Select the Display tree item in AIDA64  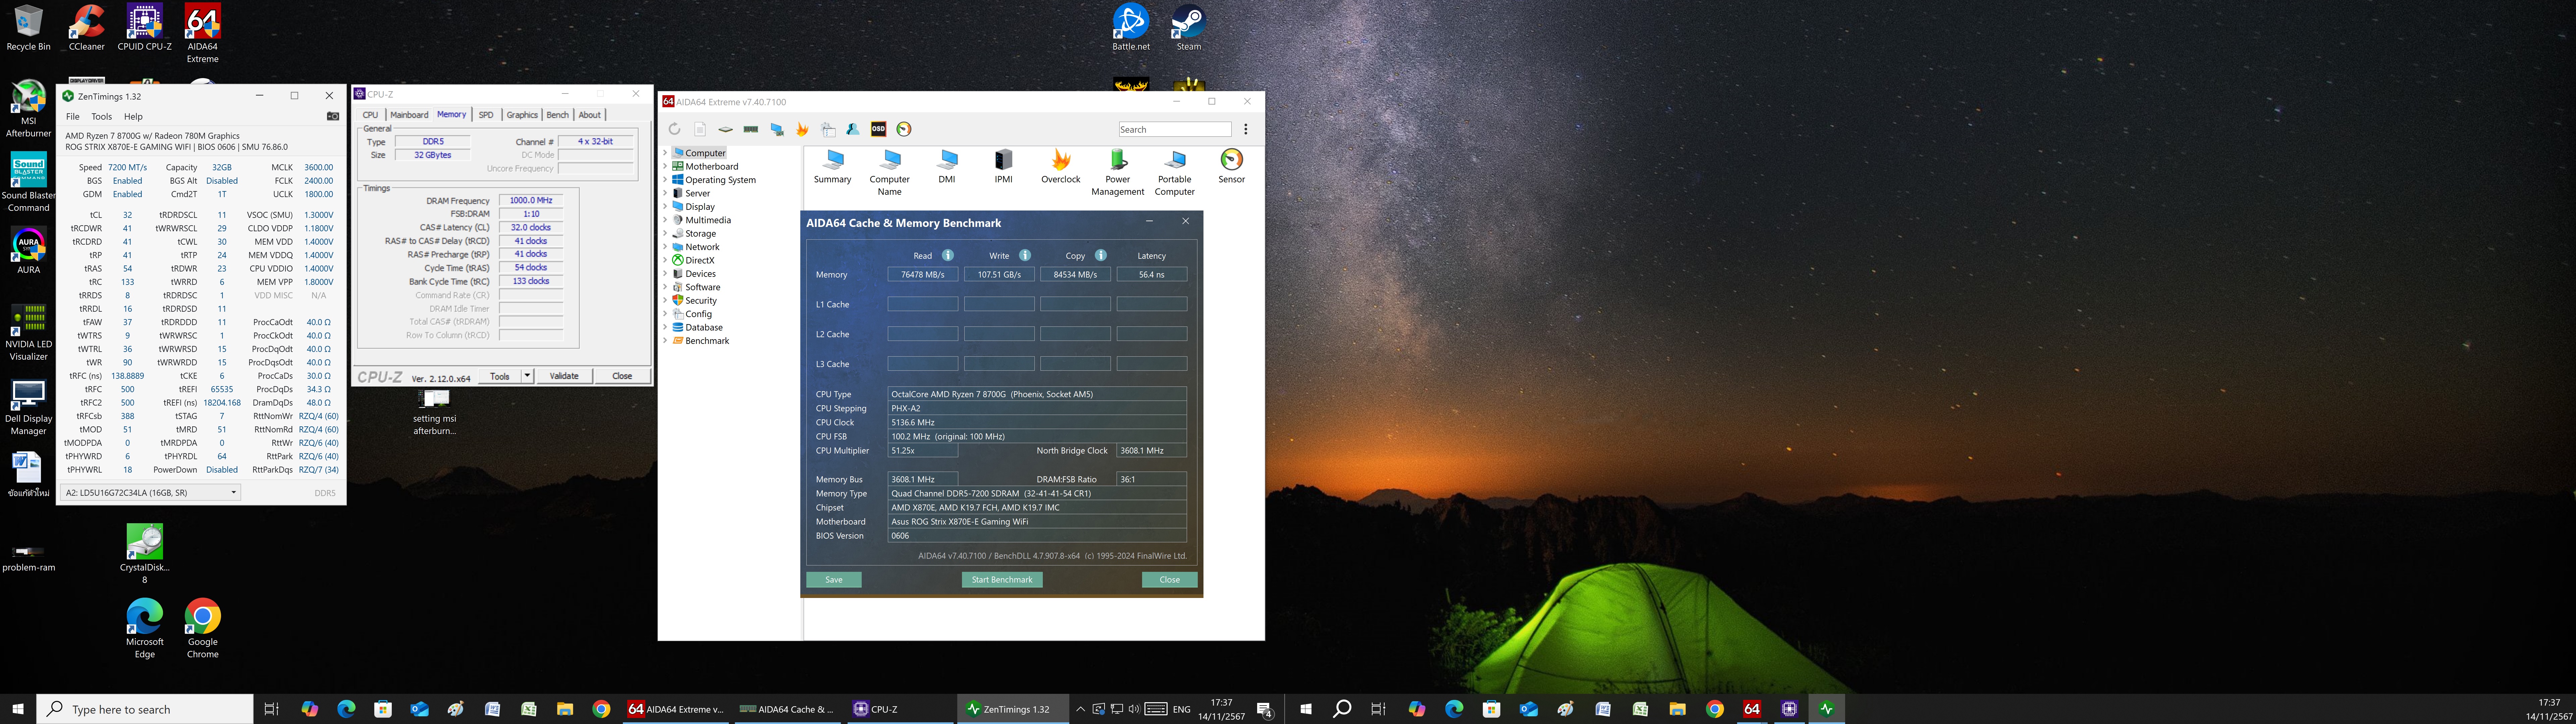[700, 207]
